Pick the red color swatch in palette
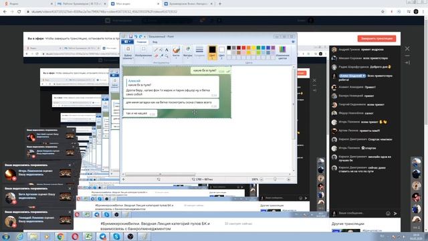The image size is (428, 241). pos(243,48)
